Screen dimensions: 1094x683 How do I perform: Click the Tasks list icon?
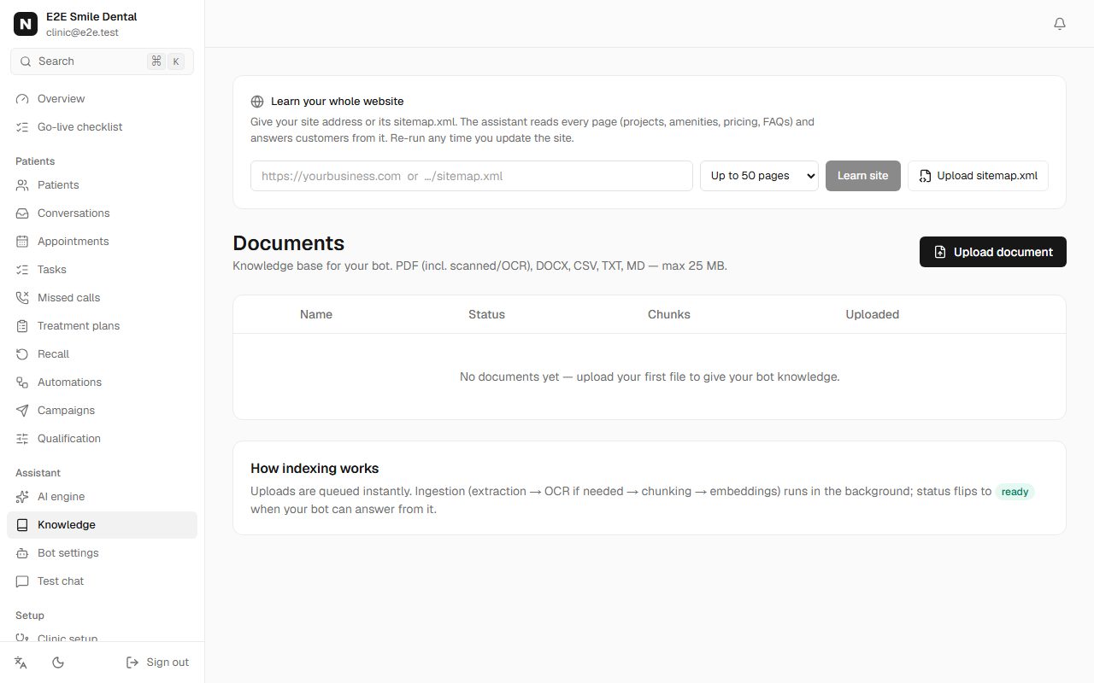pos(22,270)
